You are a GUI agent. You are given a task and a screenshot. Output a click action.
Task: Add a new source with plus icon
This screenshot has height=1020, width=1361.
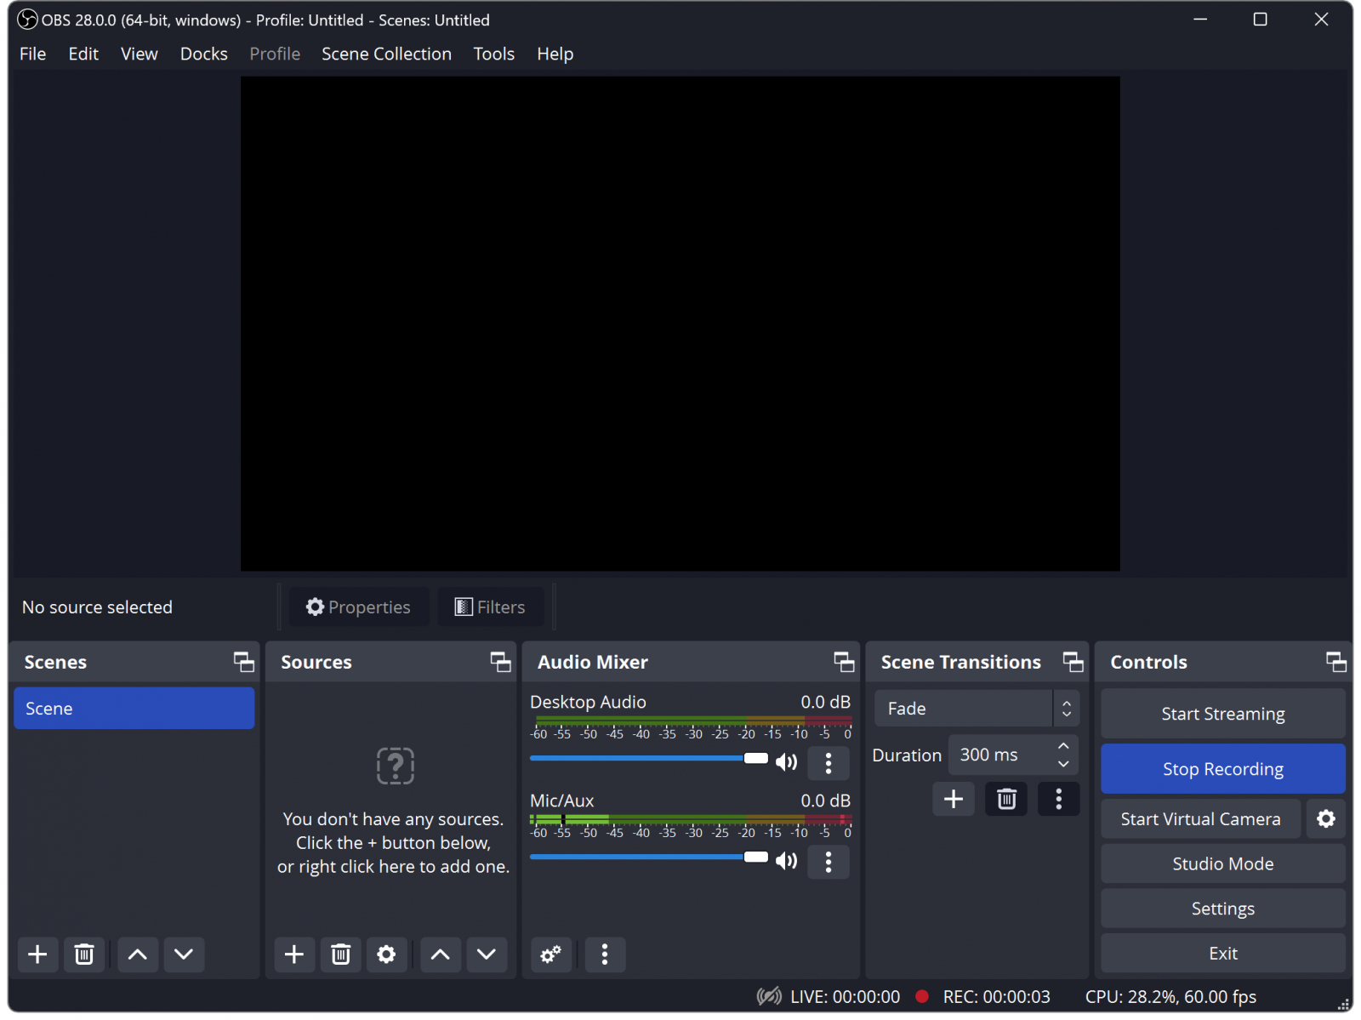[294, 954]
